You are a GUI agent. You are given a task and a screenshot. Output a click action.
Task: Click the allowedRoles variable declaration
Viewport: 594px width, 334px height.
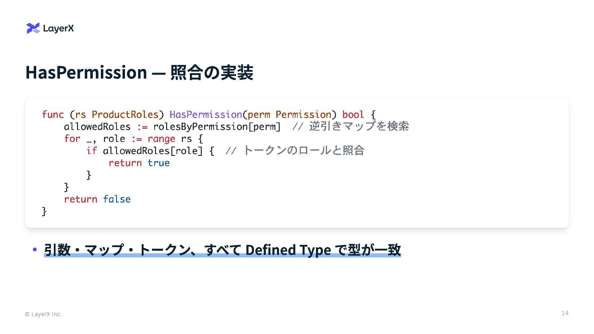pyautogui.click(x=97, y=127)
